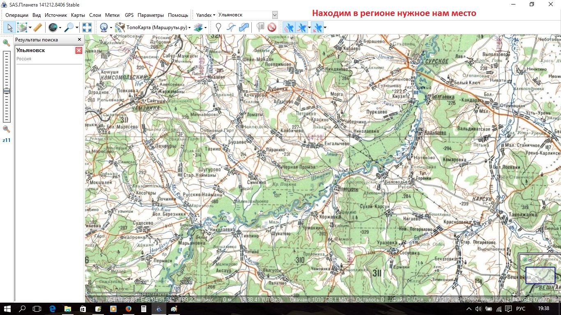Screen dimensions: 561x315
Task: Click the zoom out magnifier icon
Action: (x=6, y=129)
